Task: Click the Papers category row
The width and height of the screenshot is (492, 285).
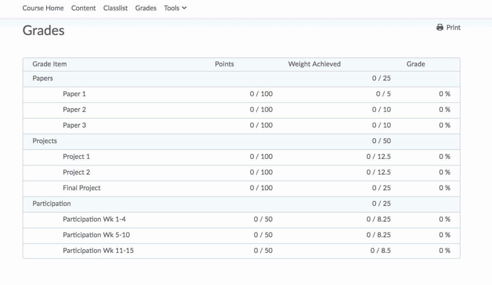Action: [43, 79]
